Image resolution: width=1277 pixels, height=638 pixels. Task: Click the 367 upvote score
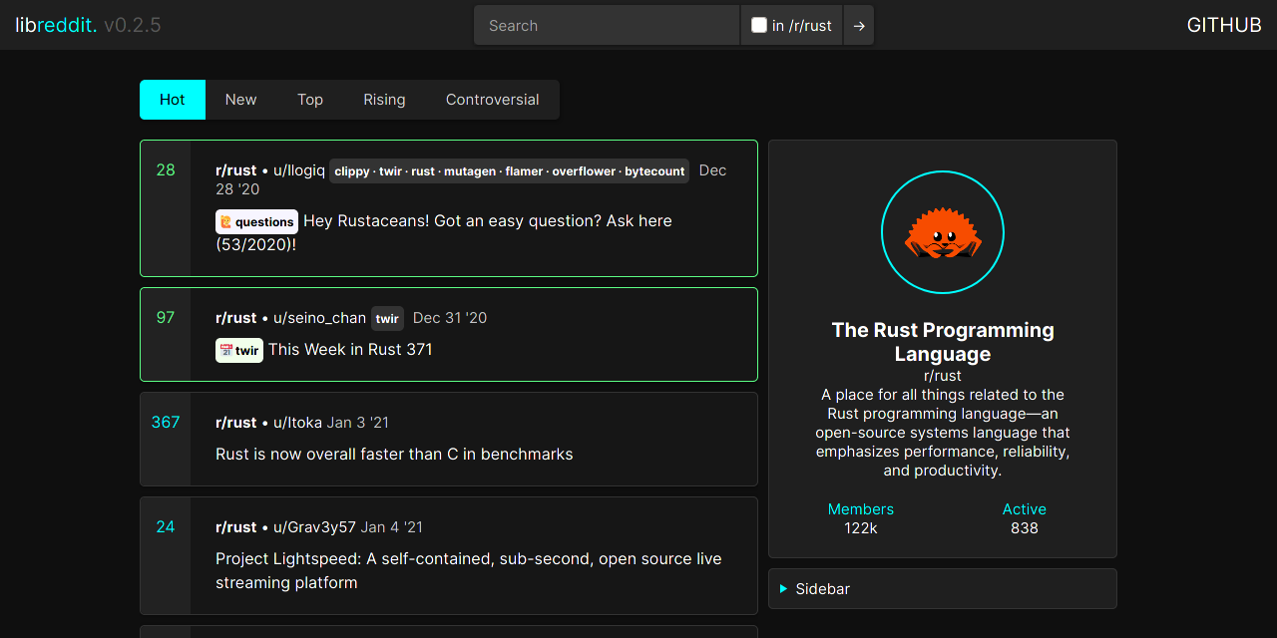point(166,422)
